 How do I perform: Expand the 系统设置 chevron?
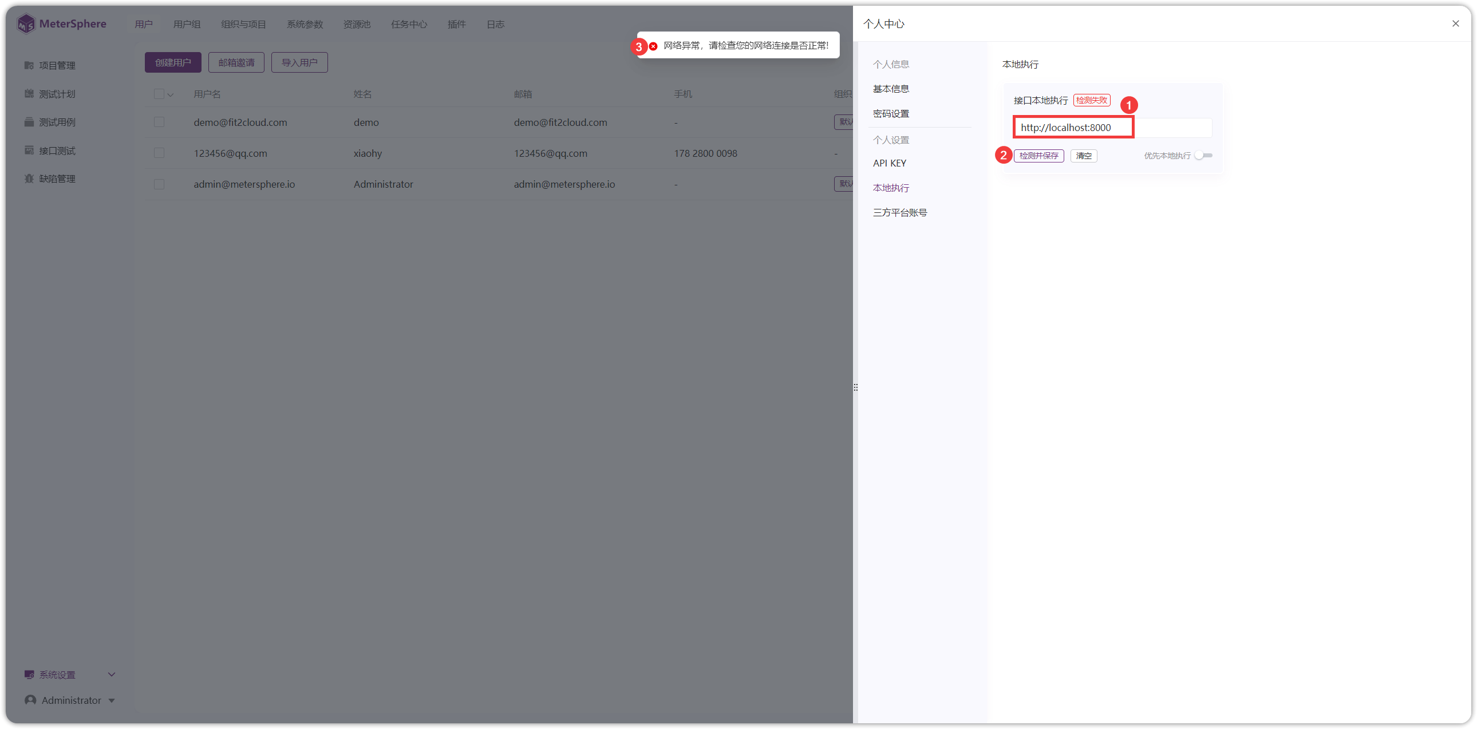tap(111, 675)
